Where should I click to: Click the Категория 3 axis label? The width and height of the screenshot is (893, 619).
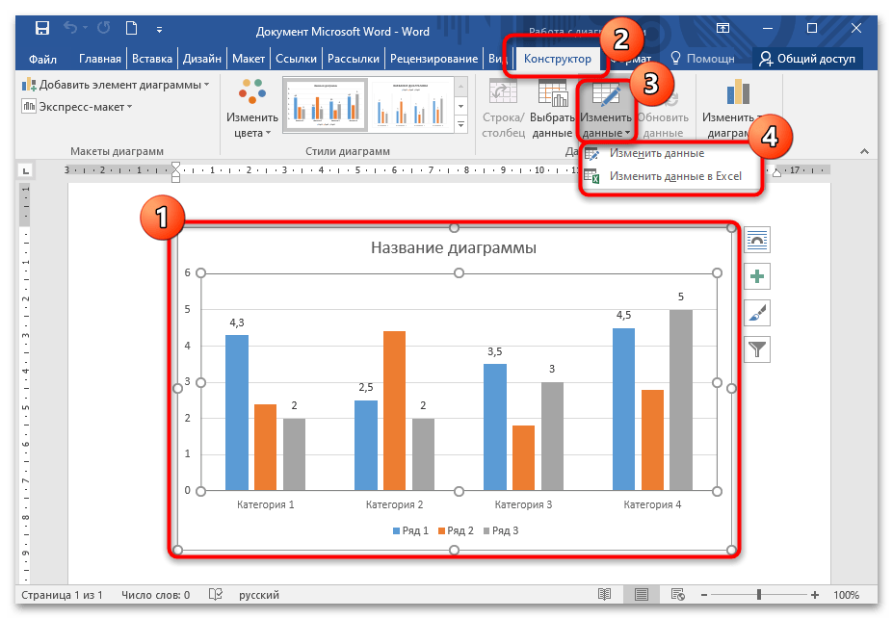(x=523, y=504)
